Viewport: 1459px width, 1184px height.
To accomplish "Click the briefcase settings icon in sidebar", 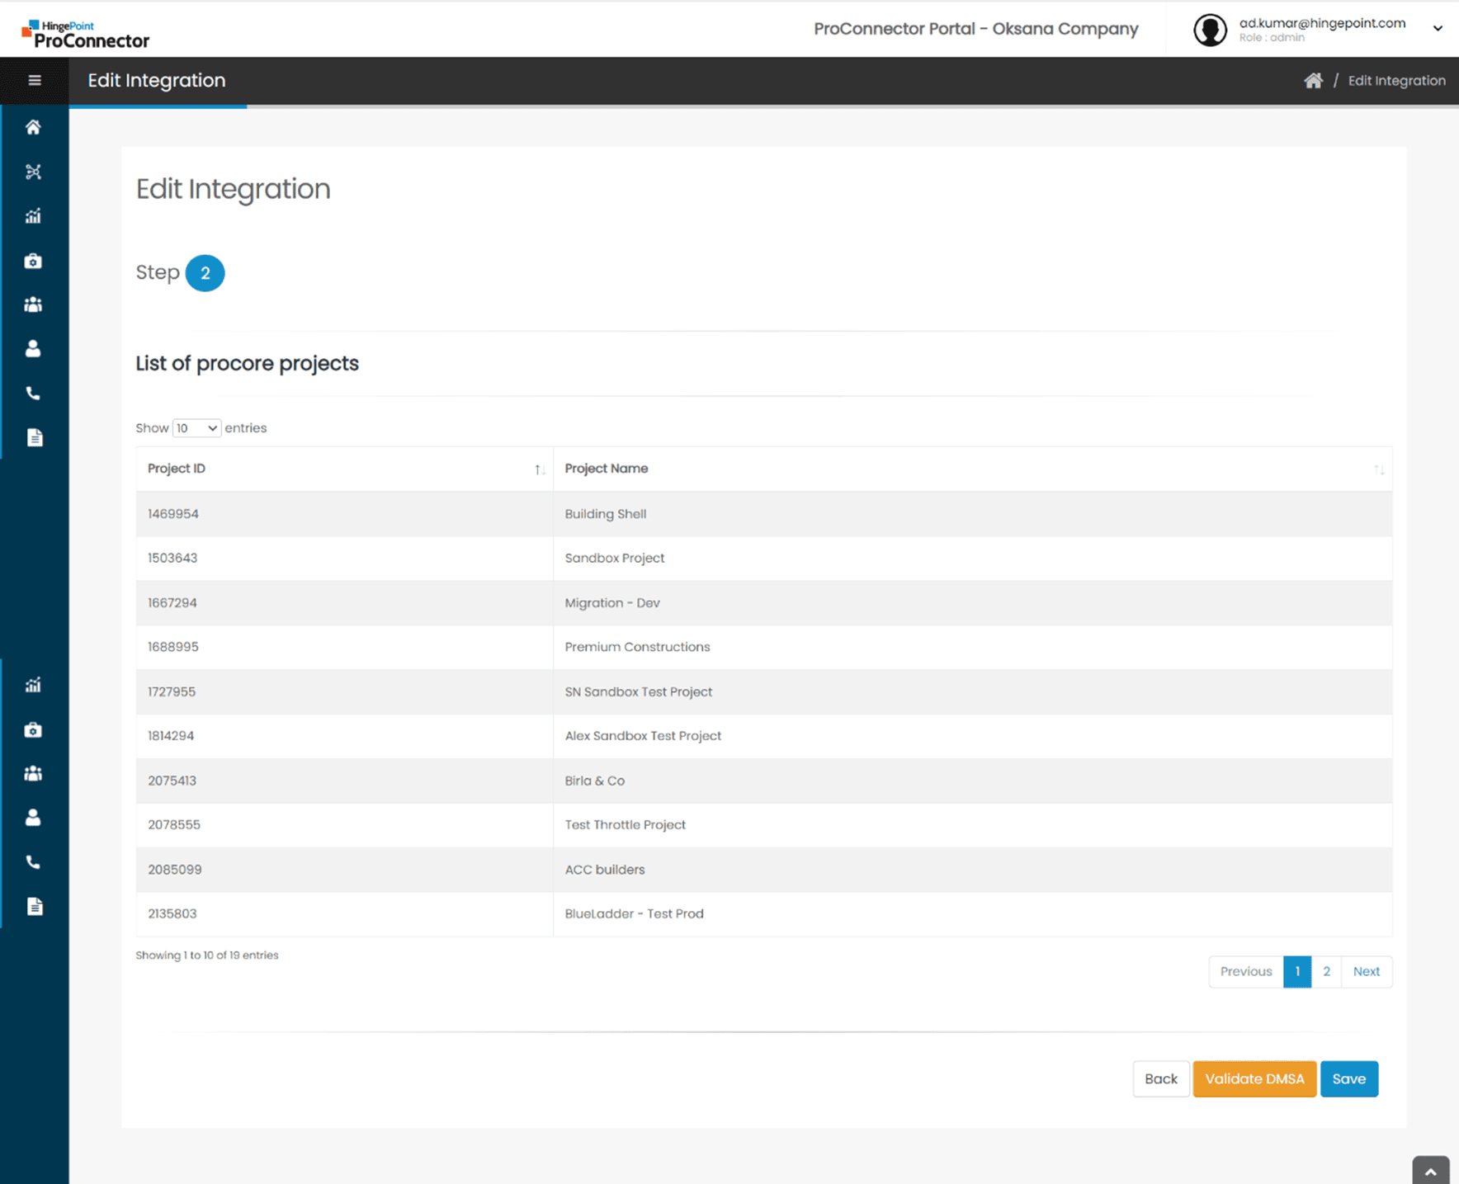I will click(33, 260).
